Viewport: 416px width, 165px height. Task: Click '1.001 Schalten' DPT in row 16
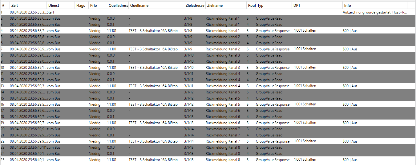pyautogui.click(x=305, y=104)
